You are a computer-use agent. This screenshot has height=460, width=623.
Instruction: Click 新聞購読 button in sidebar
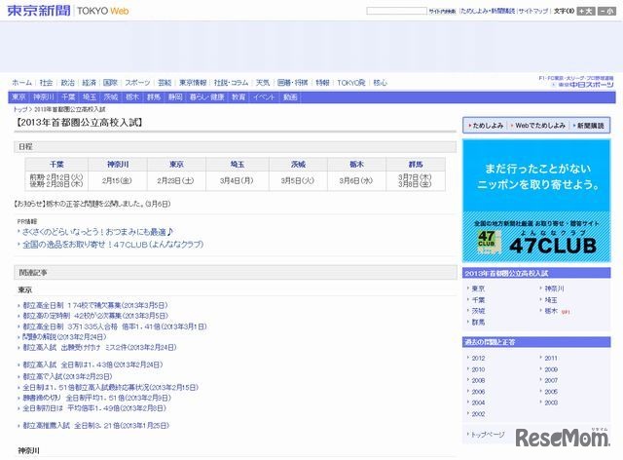pyautogui.click(x=589, y=126)
